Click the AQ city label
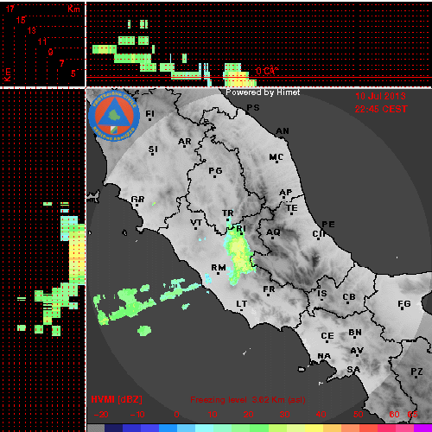Image resolution: width=432 pixels, height=432 pixels. [273, 232]
